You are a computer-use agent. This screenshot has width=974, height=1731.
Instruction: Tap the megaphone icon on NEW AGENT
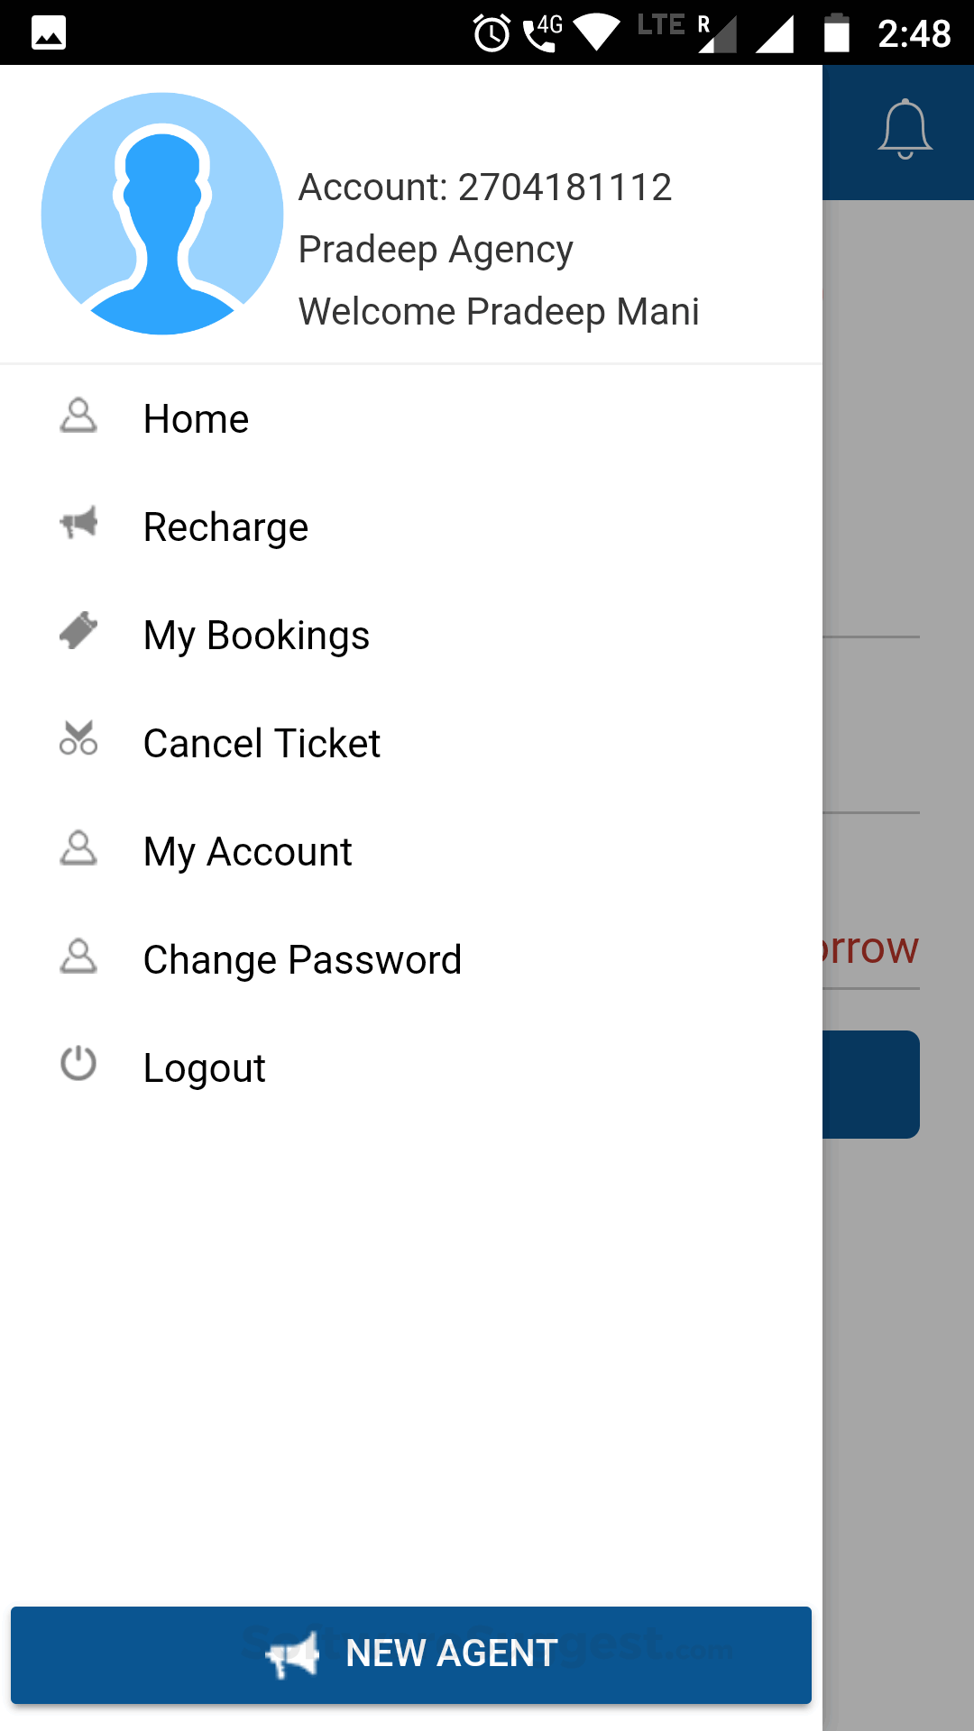tap(293, 1654)
